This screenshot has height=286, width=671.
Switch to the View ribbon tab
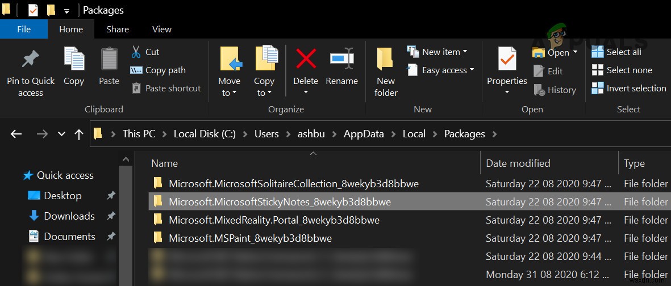click(x=161, y=29)
